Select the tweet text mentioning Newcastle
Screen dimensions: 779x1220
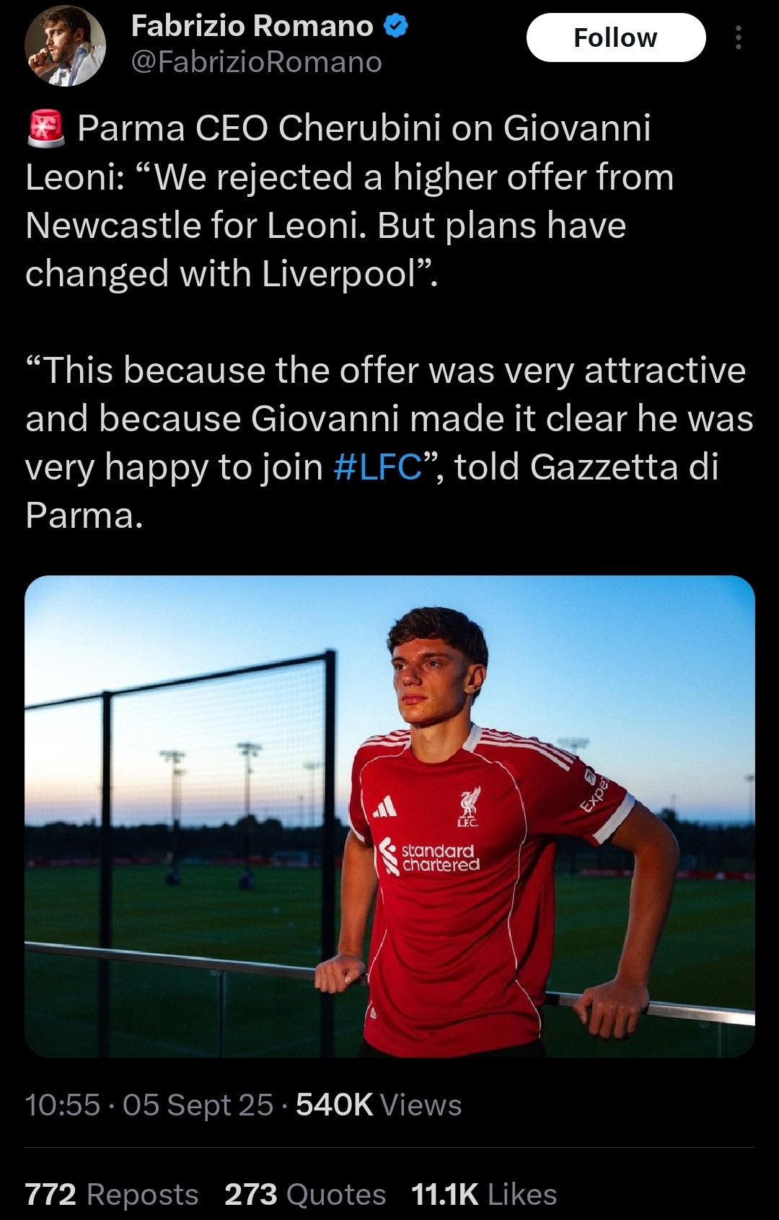[x=350, y=201]
